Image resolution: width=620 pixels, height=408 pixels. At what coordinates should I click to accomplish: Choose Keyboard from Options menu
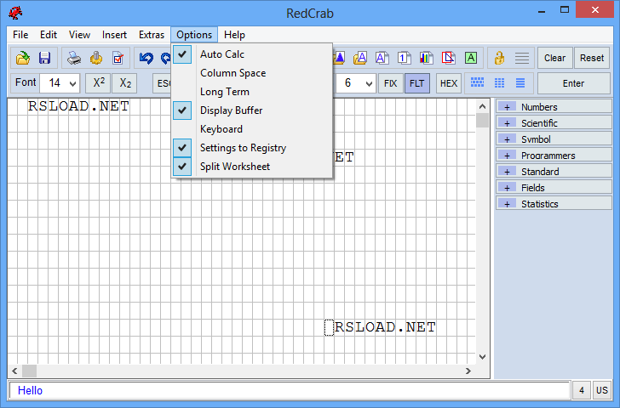click(x=252, y=129)
